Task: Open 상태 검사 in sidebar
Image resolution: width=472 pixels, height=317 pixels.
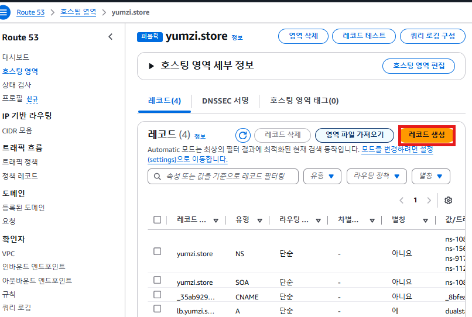Action: (x=16, y=85)
